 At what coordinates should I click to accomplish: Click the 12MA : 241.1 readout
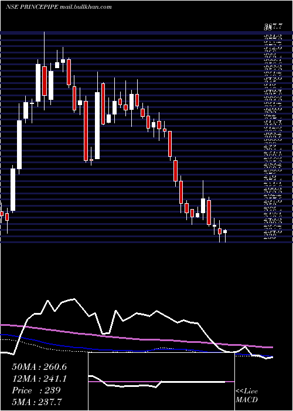click(39, 379)
